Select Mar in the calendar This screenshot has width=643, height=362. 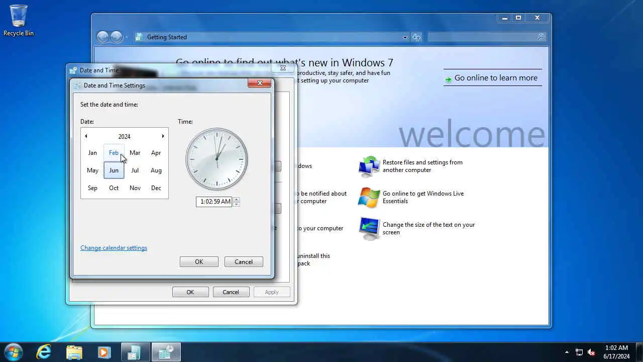[135, 153]
